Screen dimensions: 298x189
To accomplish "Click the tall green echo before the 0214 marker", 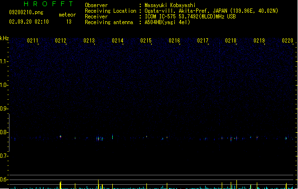I will tap(112, 137).
